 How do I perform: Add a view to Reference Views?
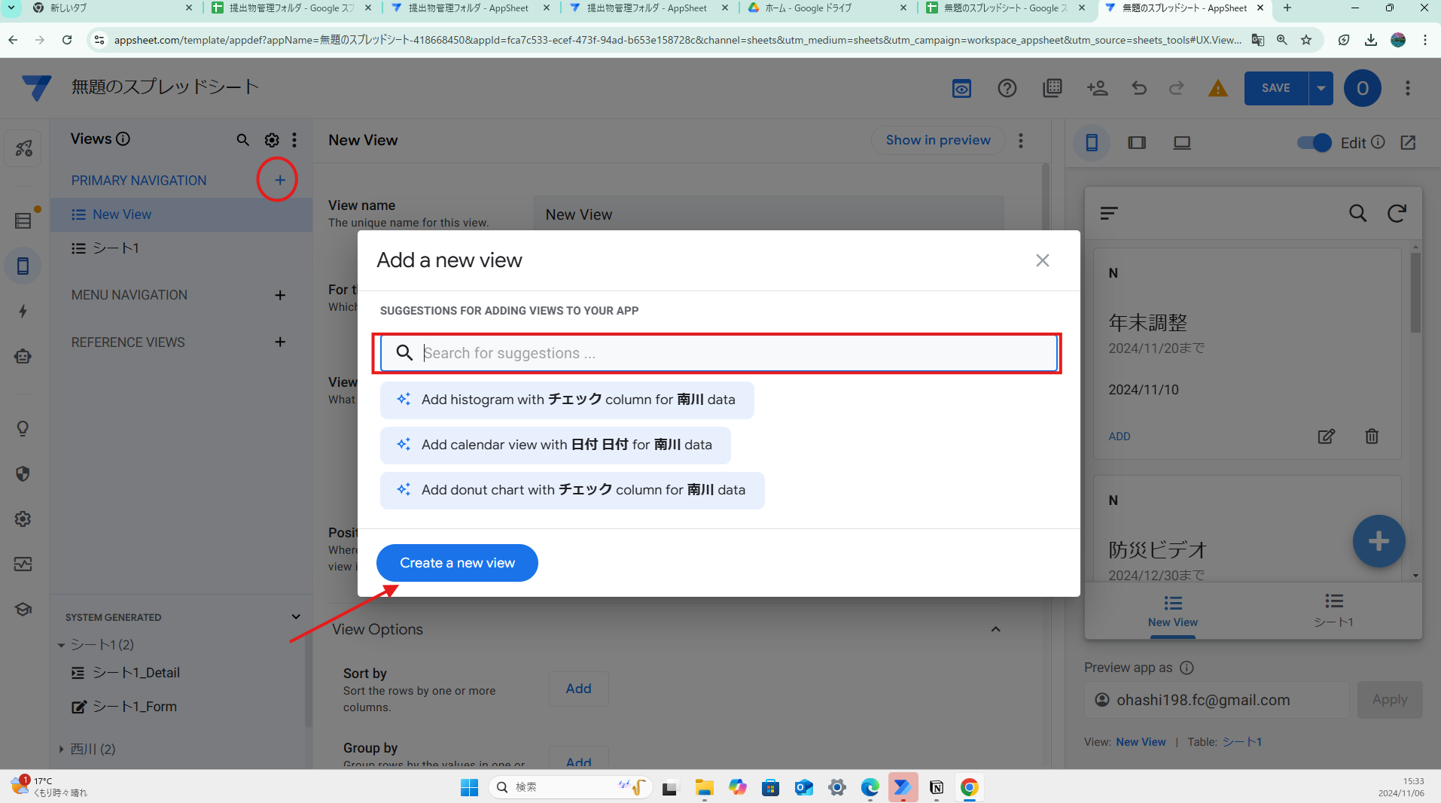pos(280,342)
